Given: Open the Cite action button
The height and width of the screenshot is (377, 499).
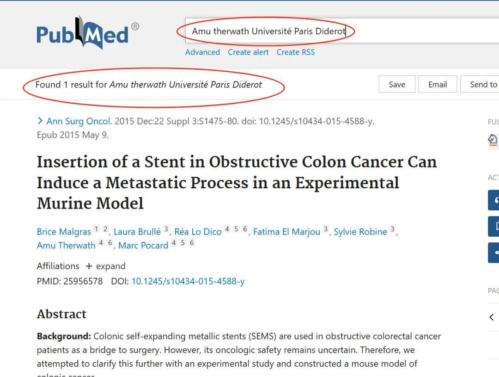Looking at the screenshot, I should (x=493, y=200).
